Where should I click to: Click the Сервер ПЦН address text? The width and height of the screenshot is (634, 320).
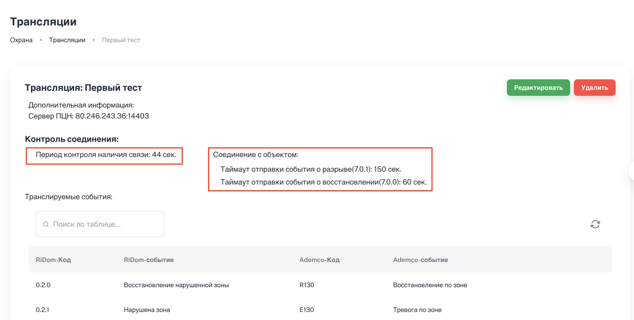click(89, 116)
